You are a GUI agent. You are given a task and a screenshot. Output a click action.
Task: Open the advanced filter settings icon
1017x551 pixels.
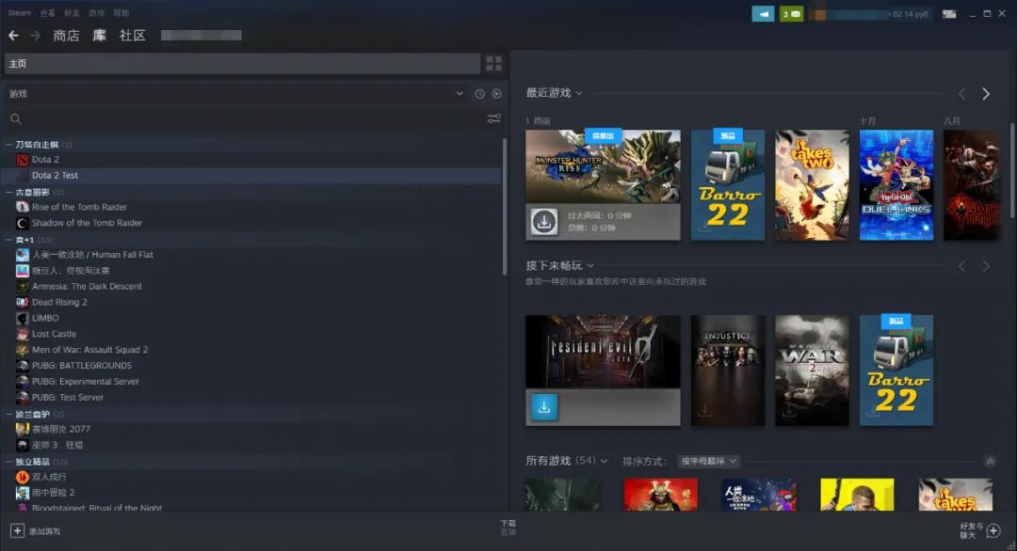pyautogui.click(x=493, y=118)
